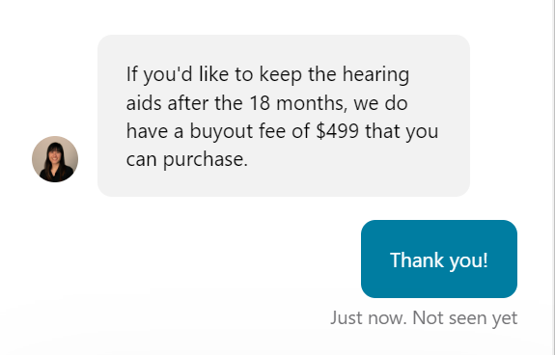This screenshot has height=355, width=555.
Task: Click the "Just now." timestamp text
Action: tap(369, 317)
